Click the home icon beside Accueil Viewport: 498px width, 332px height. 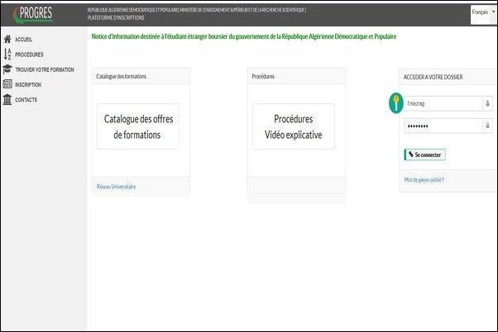click(7, 40)
